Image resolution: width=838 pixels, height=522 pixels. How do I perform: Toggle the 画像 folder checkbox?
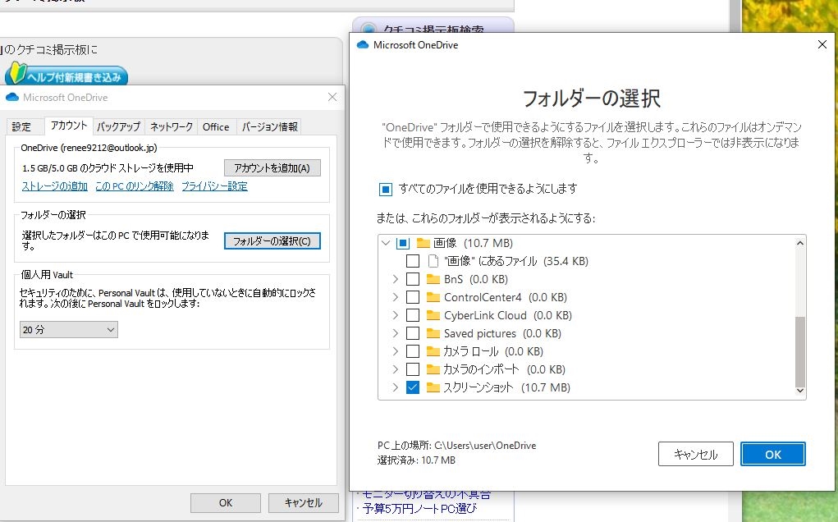(x=403, y=243)
